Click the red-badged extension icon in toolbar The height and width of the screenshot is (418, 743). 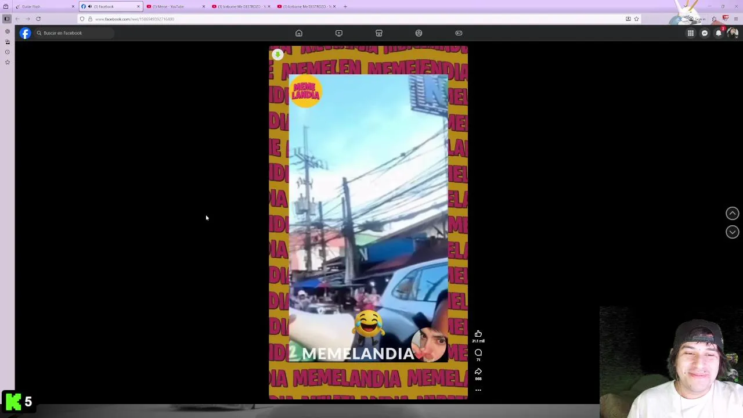click(x=726, y=19)
